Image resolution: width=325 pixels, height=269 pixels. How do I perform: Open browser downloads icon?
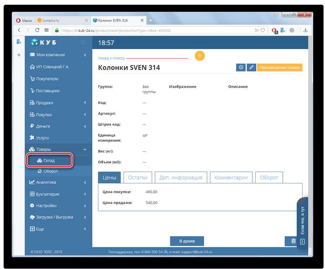305,30
